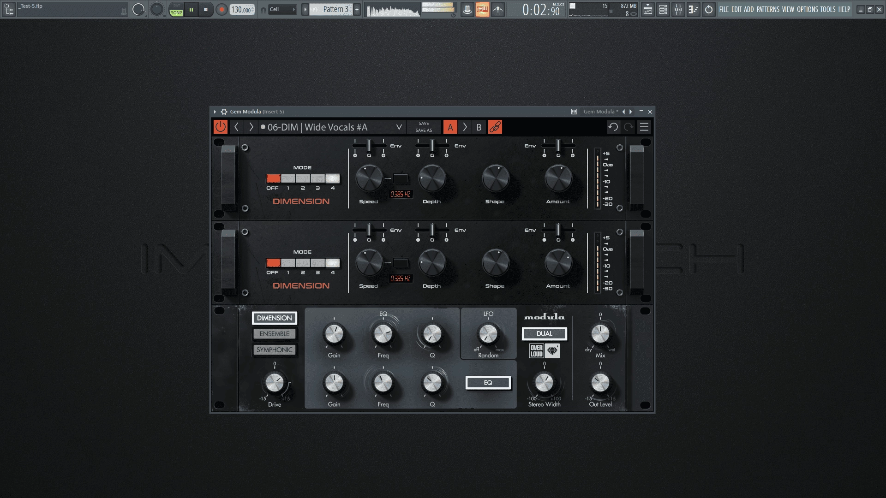Click the Stereo Width knob

544,383
